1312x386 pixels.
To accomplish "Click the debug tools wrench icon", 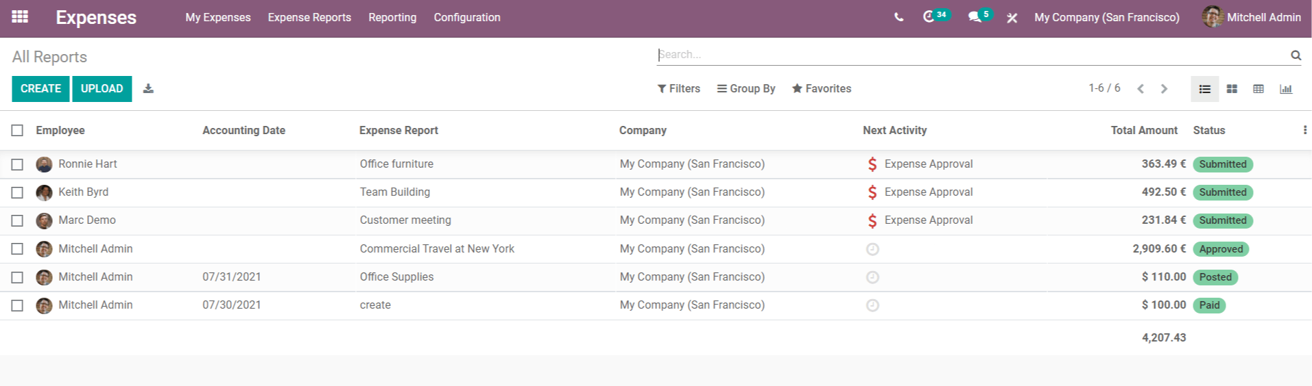I will (1012, 18).
